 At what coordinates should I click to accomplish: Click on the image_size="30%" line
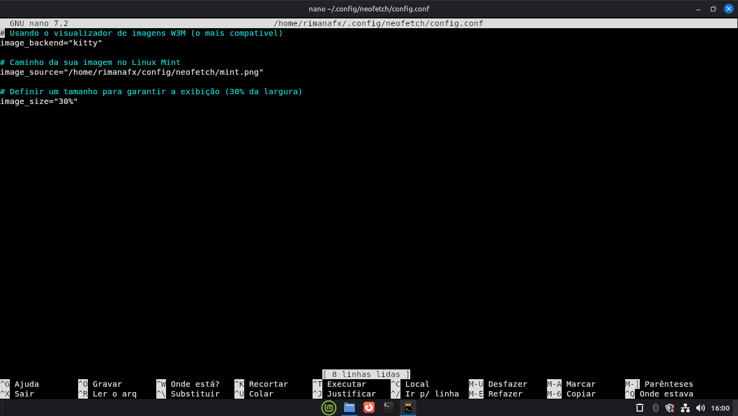(x=39, y=101)
